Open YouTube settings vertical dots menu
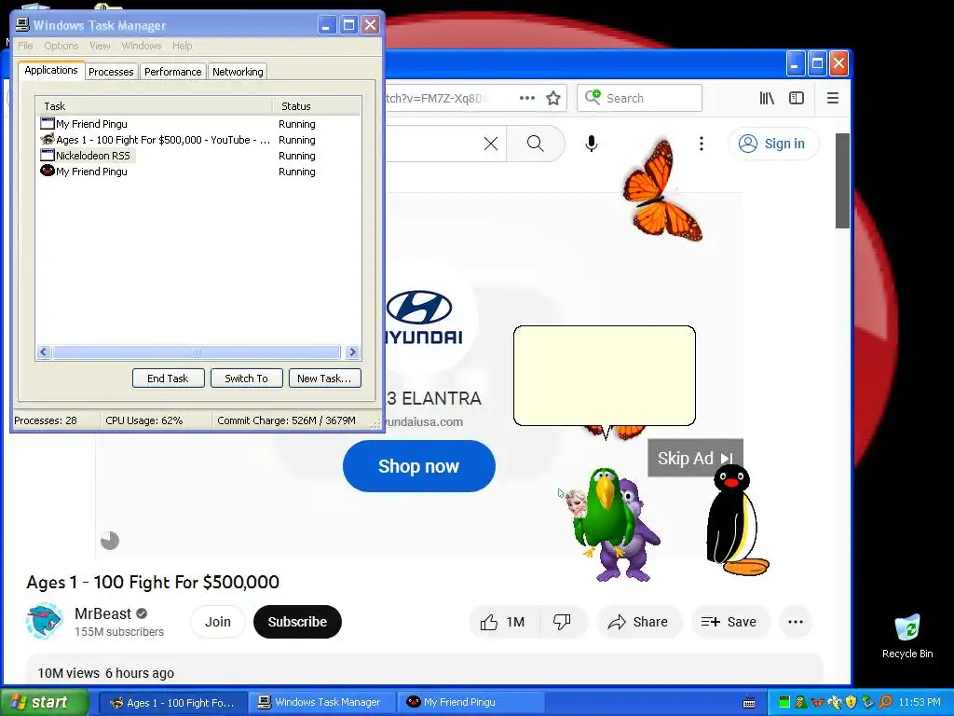Screen dimensions: 954x716 point(702,144)
